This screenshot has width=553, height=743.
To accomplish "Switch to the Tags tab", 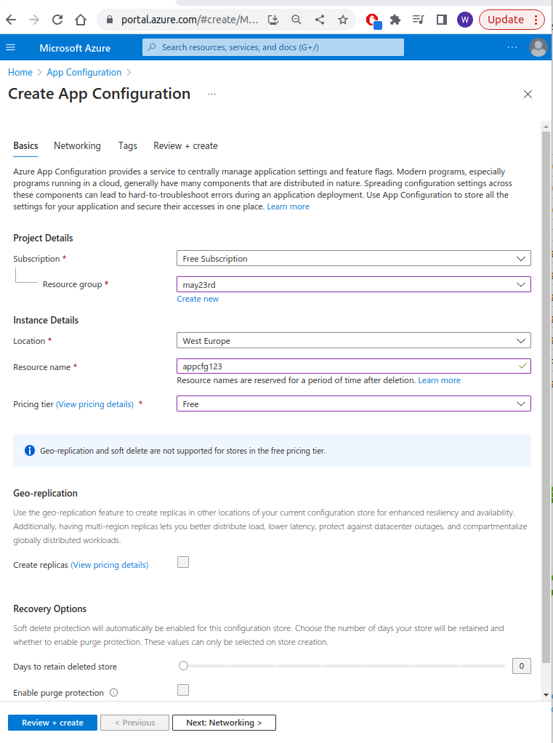I will coord(128,146).
